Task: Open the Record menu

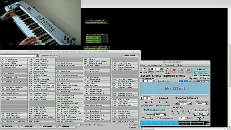Action: tap(169, 65)
